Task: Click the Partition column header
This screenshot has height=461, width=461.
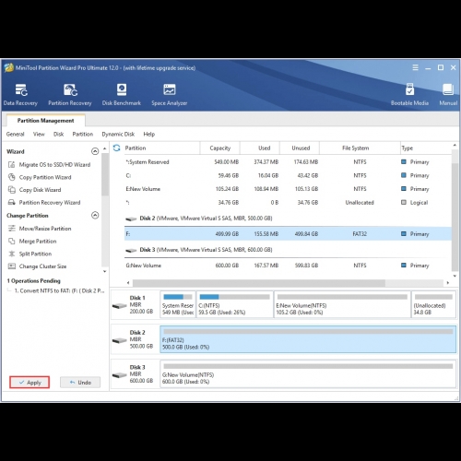Action: pyautogui.click(x=161, y=148)
